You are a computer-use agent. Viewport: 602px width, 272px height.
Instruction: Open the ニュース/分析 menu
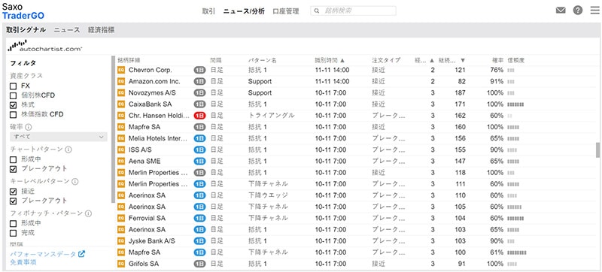point(244,11)
